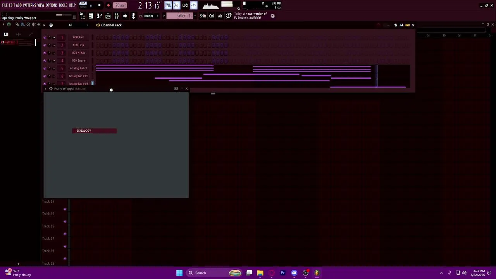This screenshot has width=496, height=279.
Task: Open the chat help icon next to Alt
Action: (x=229, y=16)
